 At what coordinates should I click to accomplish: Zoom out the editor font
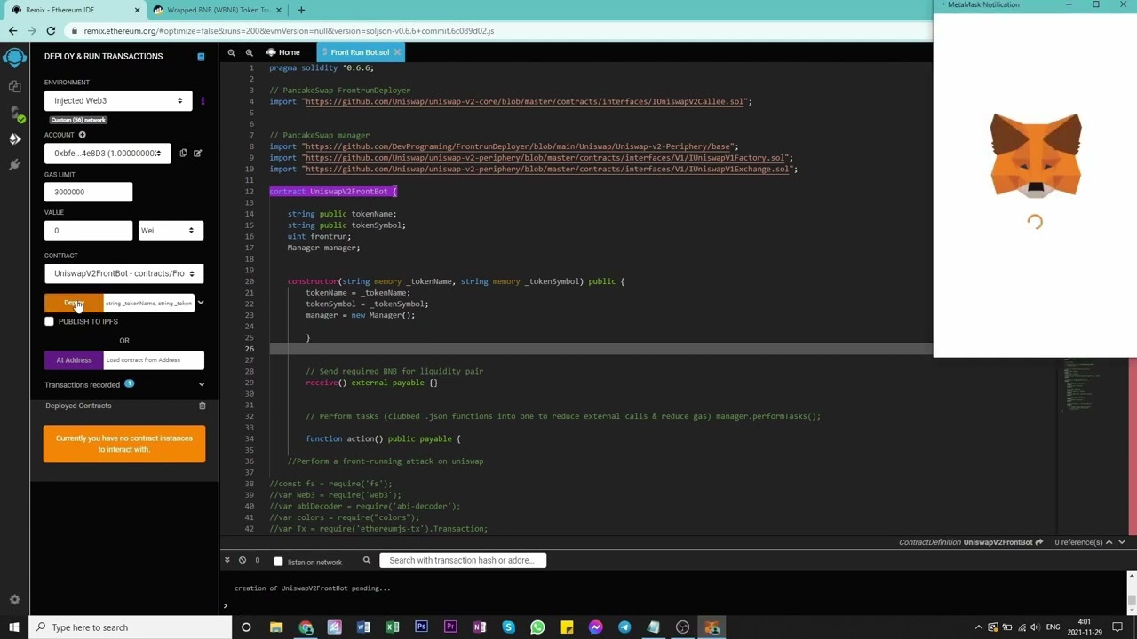pyautogui.click(x=231, y=52)
